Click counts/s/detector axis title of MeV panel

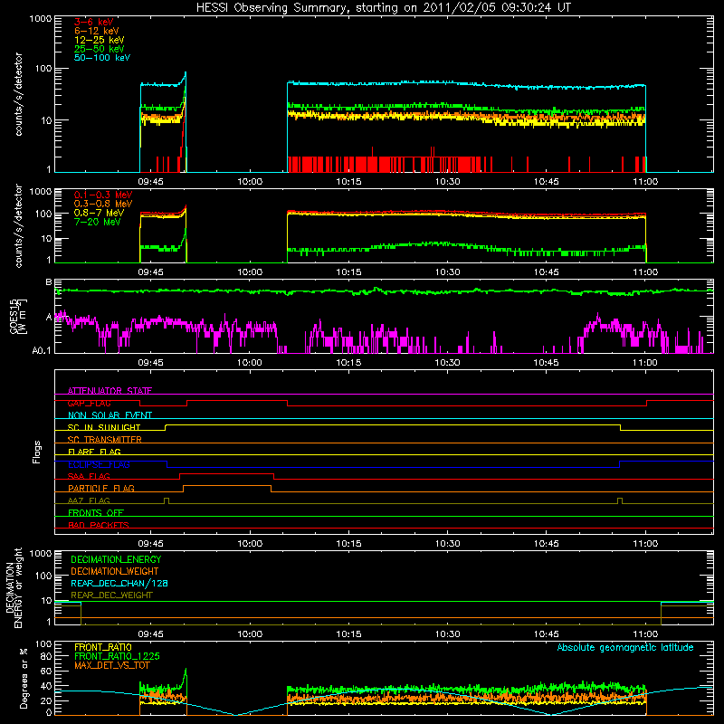point(18,226)
